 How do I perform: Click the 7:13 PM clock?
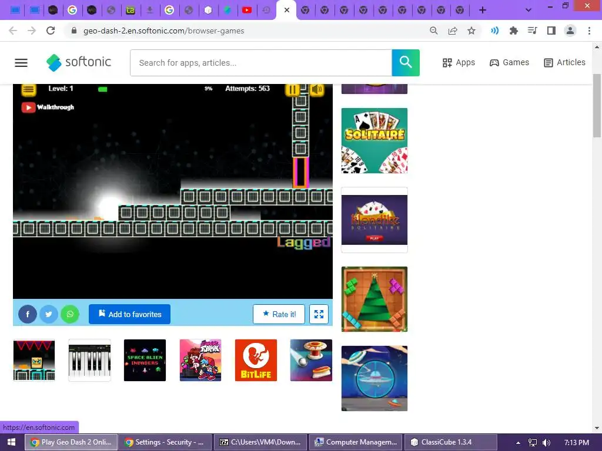(576, 443)
